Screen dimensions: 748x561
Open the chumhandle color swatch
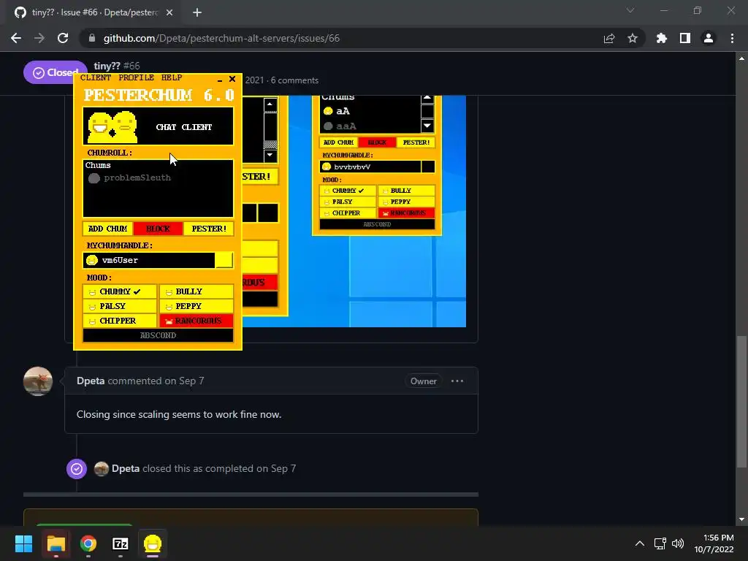point(224,260)
